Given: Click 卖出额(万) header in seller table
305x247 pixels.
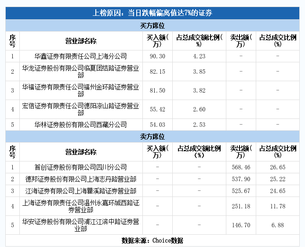Looking at the screenshot, I should point(241,152).
